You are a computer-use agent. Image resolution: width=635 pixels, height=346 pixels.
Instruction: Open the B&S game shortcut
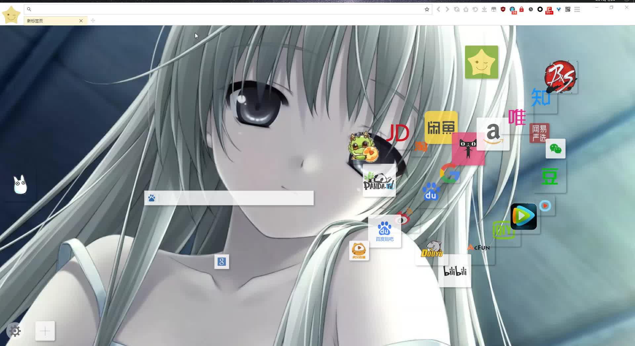pos(560,77)
